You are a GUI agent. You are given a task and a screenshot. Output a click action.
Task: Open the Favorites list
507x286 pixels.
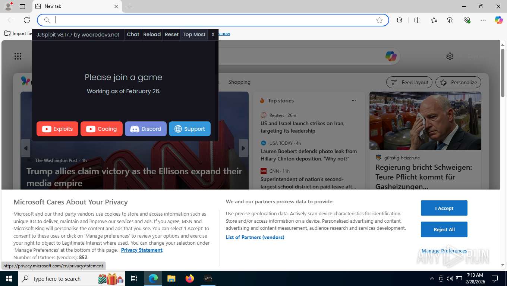pyautogui.click(x=434, y=20)
